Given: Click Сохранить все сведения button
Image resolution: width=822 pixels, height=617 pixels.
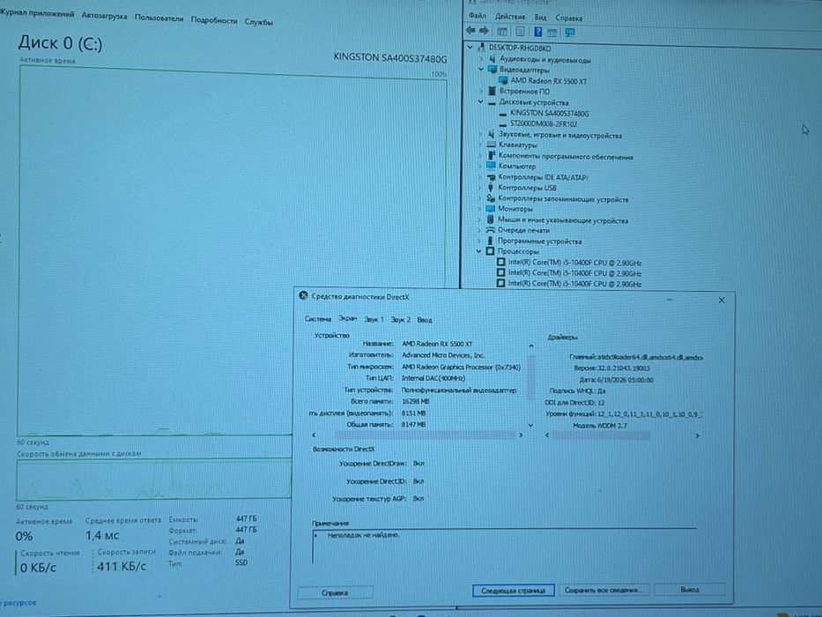Looking at the screenshot, I should click(603, 590).
